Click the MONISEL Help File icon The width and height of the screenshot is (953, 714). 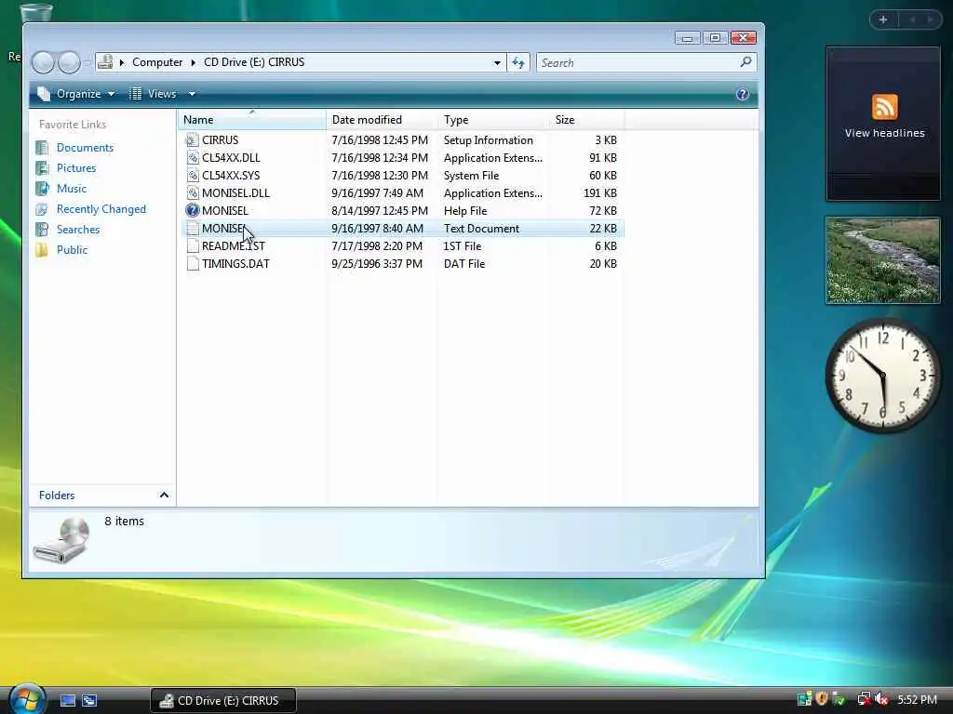pyautogui.click(x=192, y=211)
